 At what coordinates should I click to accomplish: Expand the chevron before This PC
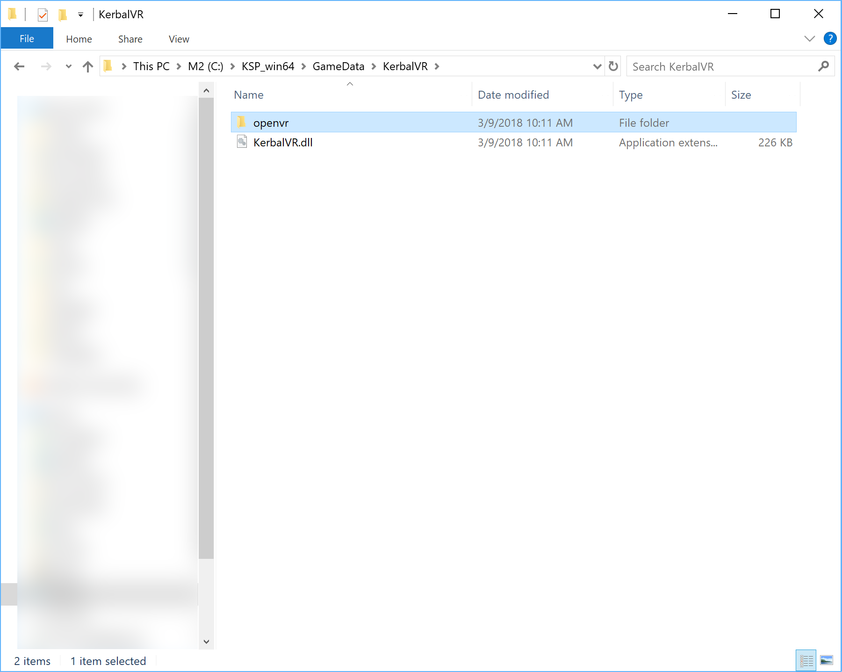pos(124,66)
